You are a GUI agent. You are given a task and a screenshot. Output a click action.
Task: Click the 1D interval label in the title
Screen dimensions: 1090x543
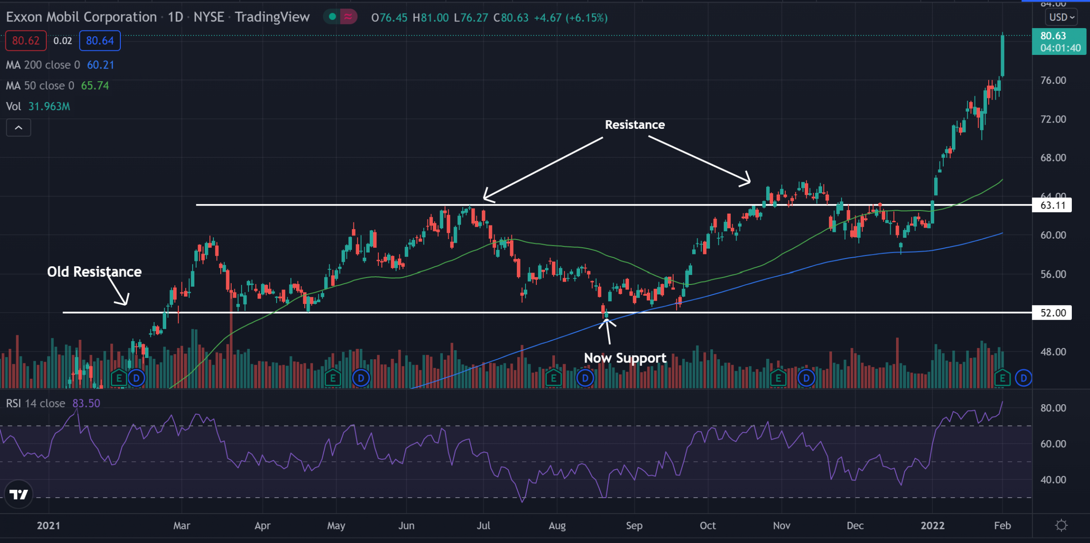[x=176, y=17]
